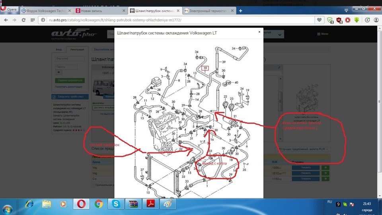Close the Volkswagen LT diagram popup

tap(259, 32)
